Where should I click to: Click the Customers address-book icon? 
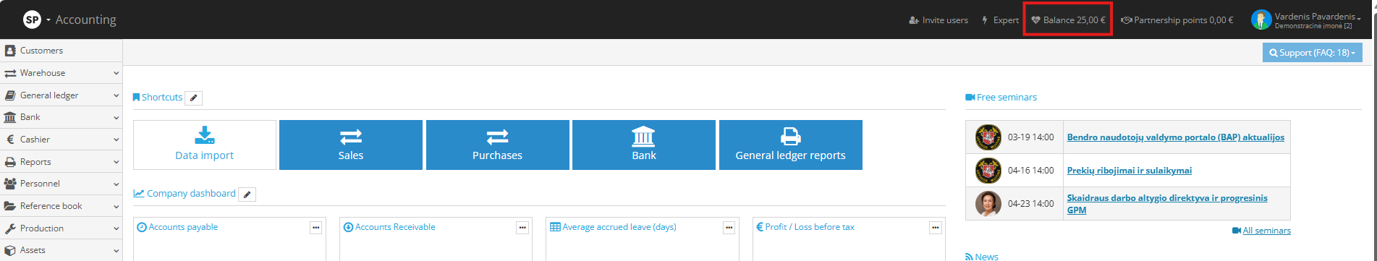coord(10,51)
